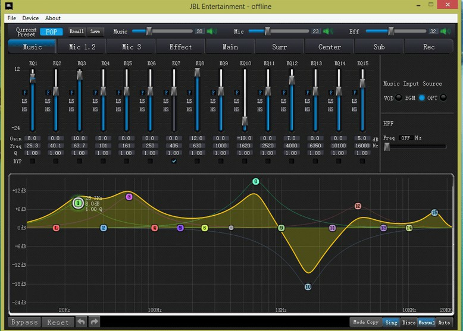Click the HPF frequency slider handle

[x=387, y=147]
